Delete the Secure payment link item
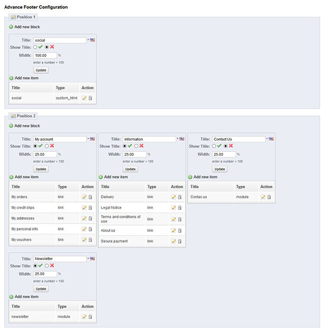 [x=179, y=241]
